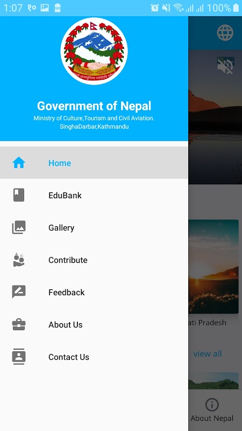Choose the Contribute menu text

coord(68,260)
